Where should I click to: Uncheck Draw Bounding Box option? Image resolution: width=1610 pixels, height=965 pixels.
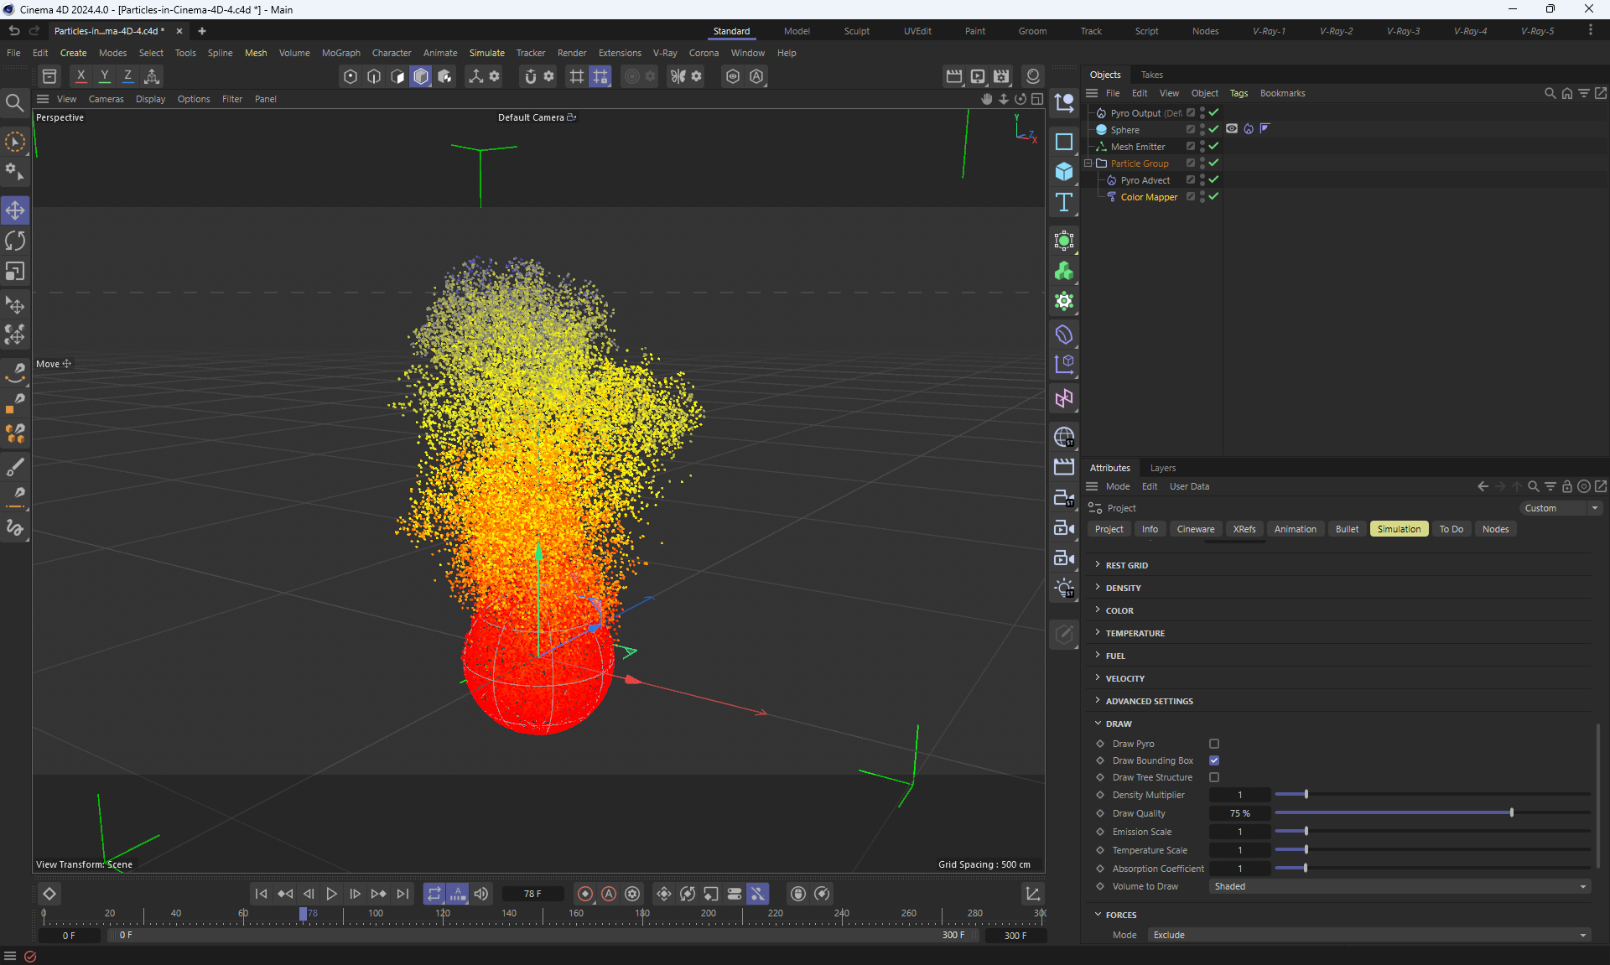[1214, 760]
